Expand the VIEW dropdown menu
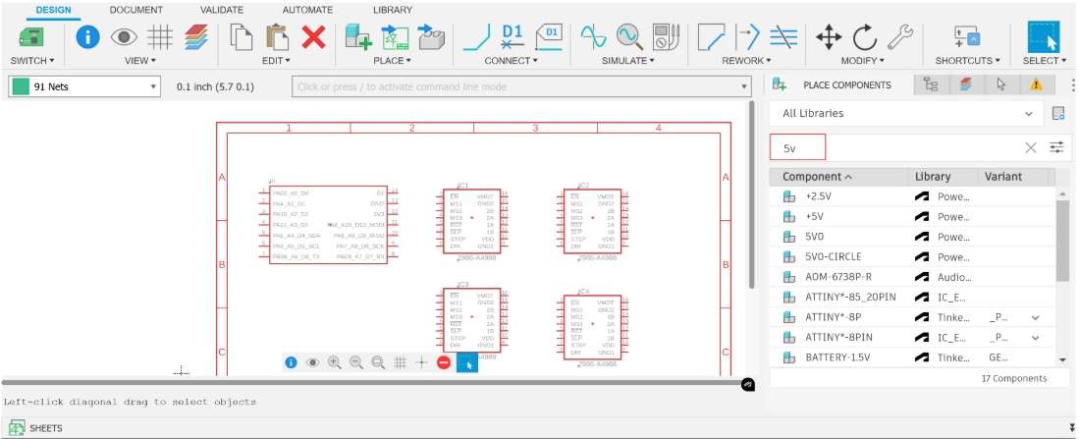 pos(140,61)
